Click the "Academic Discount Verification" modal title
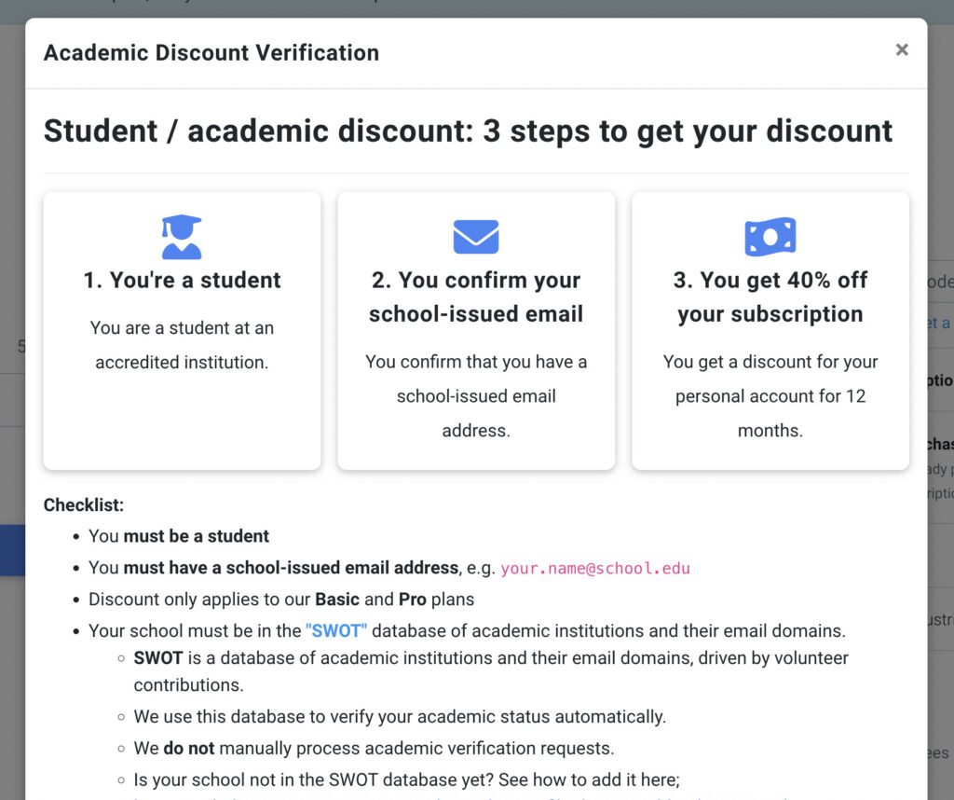954x800 pixels. (x=211, y=53)
